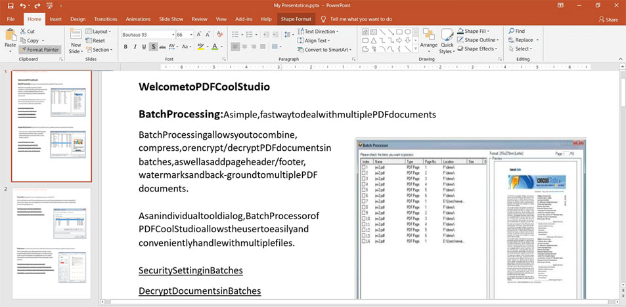Click Reset slide button
This screenshot has width=626, height=307.
point(95,40)
